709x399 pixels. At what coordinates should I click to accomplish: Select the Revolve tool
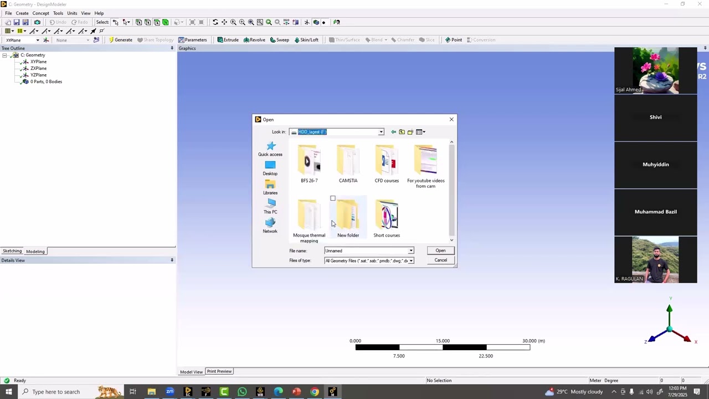(x=254, y=40)
